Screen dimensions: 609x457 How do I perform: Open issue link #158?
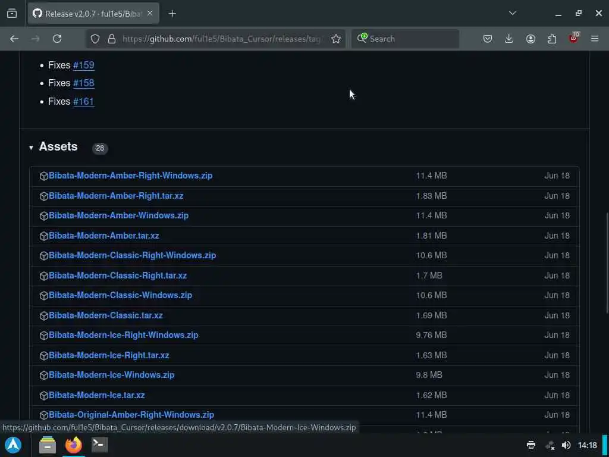click(x=83, y=83)
